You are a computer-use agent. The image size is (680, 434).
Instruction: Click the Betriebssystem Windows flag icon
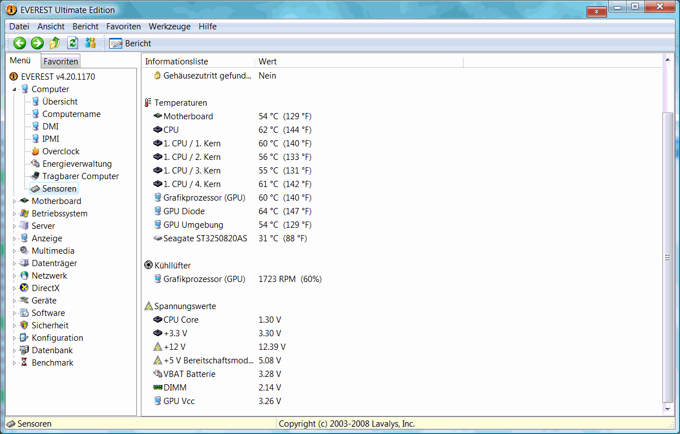[x=24, y=214]
